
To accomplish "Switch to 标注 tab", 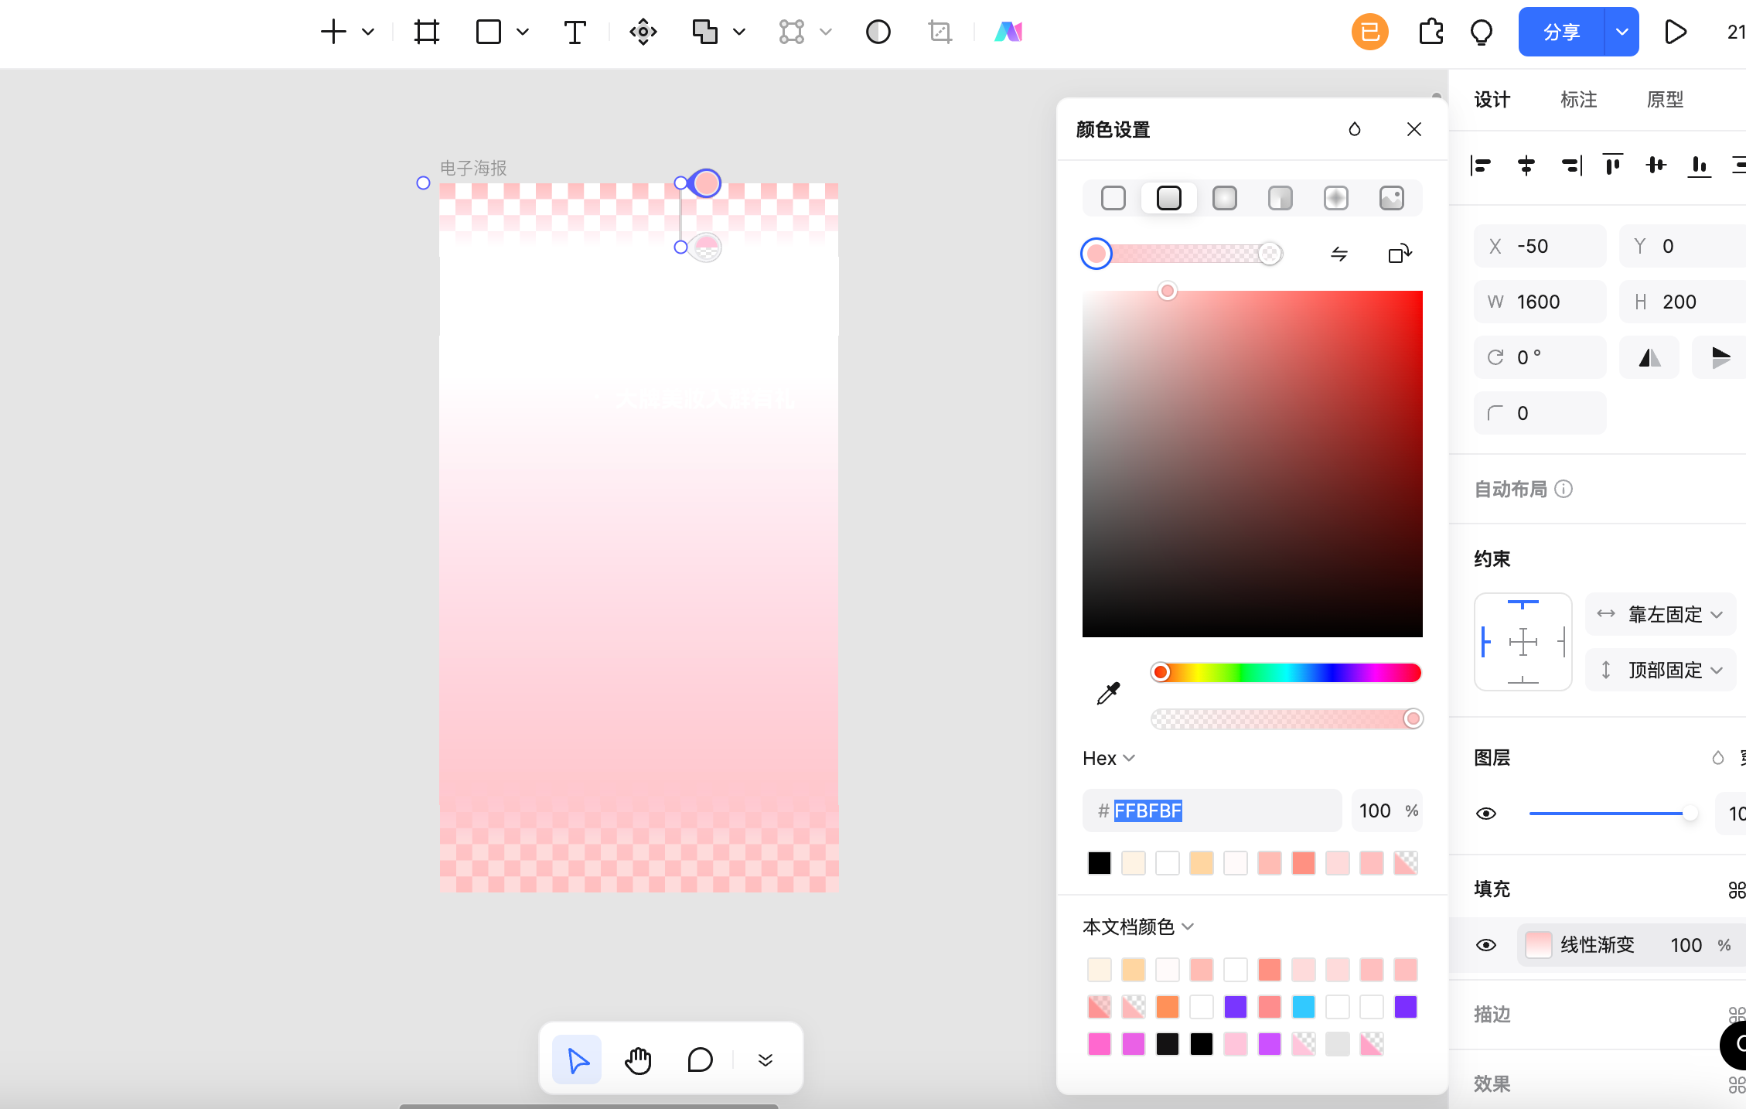I will (x=1579, y=98).
